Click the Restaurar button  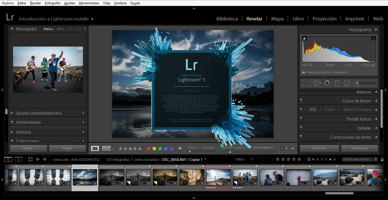[359, 148]
